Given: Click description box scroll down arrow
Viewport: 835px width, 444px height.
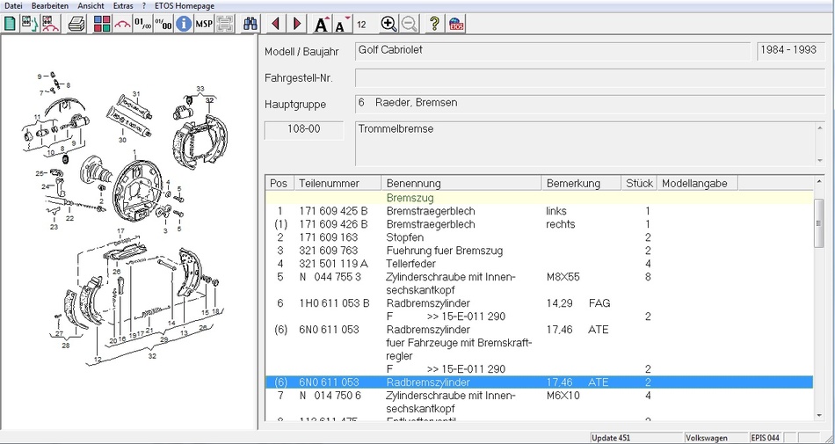Looking at the screenshot, I should click(x=820, y=161).
